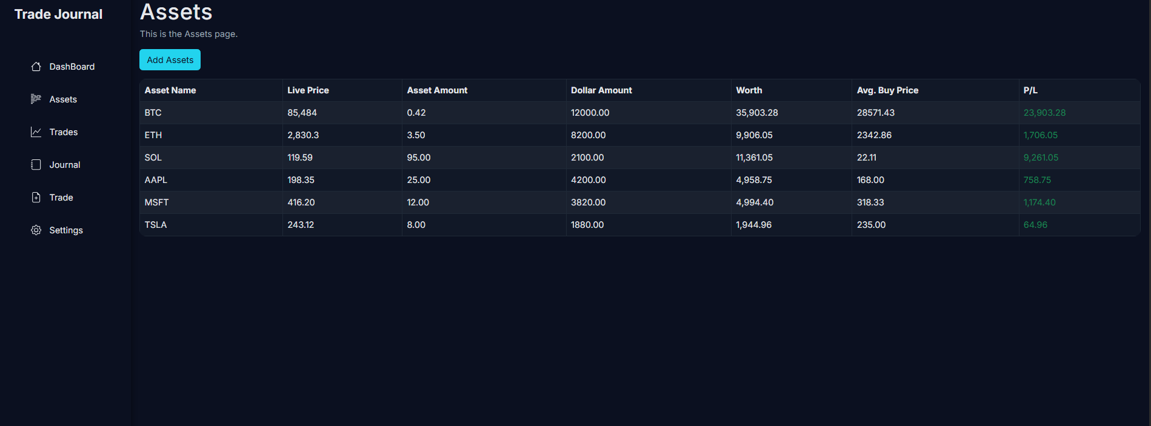The image size is (1151, 426).
Task: Click the P/L column header
Action: pyautogui.click(x=1029, y=90)
